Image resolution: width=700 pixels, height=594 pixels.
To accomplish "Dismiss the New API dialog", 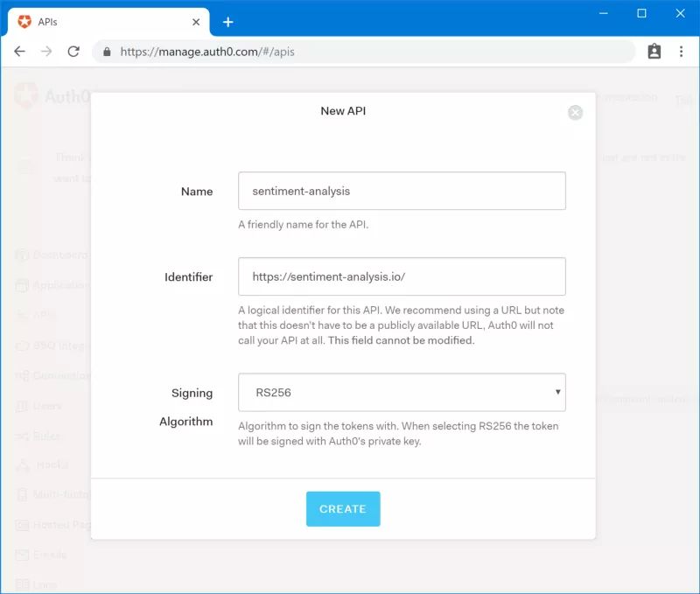I will tap(575, 112).
